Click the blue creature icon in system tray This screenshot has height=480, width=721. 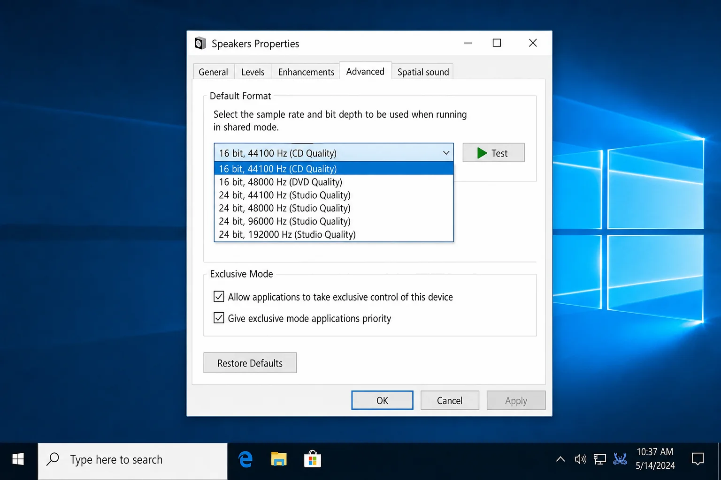620,459
